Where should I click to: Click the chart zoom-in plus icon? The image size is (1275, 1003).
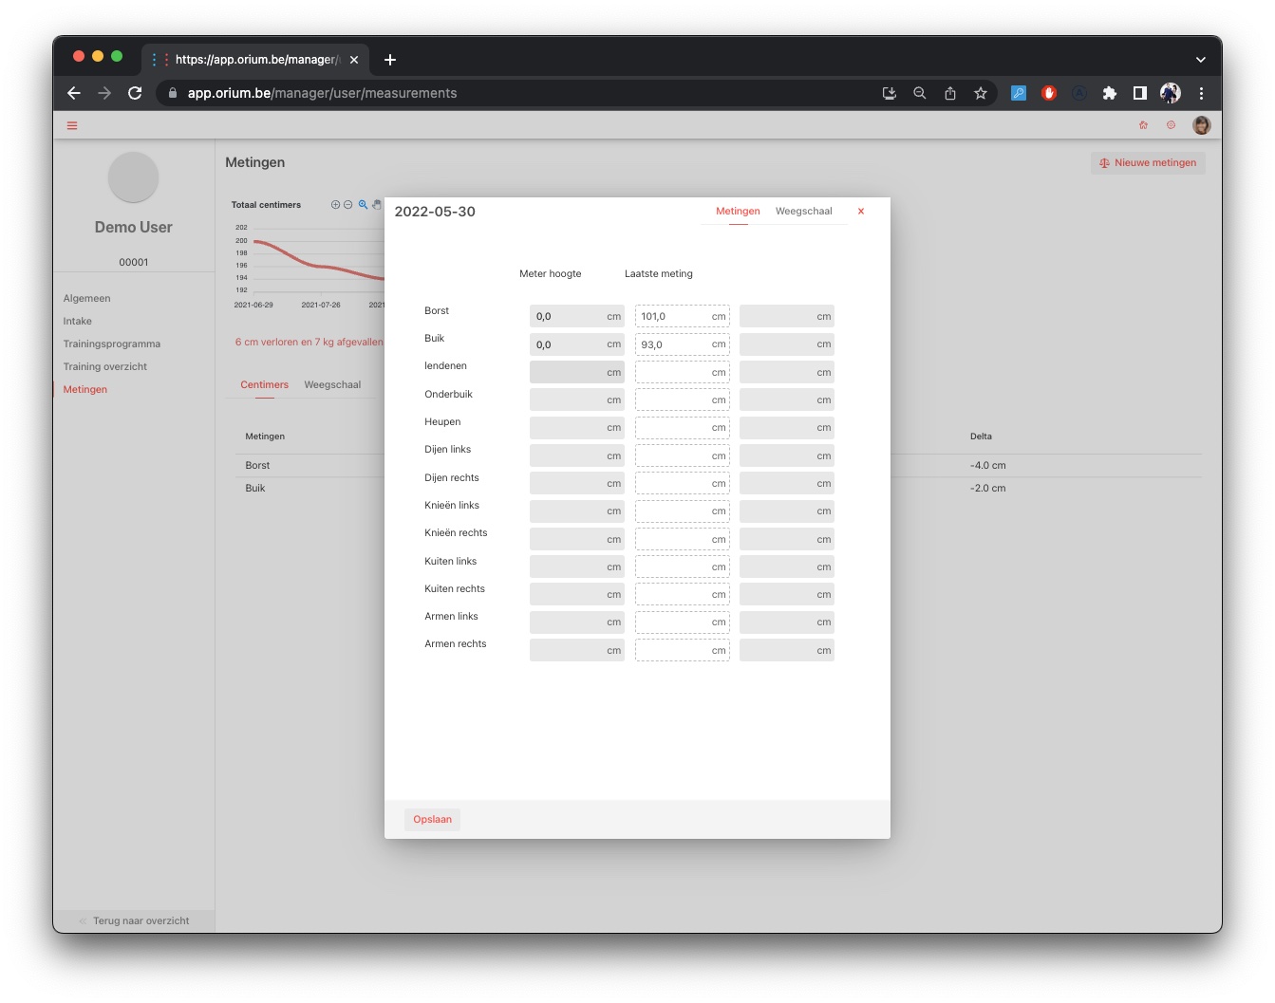point(335,205)
